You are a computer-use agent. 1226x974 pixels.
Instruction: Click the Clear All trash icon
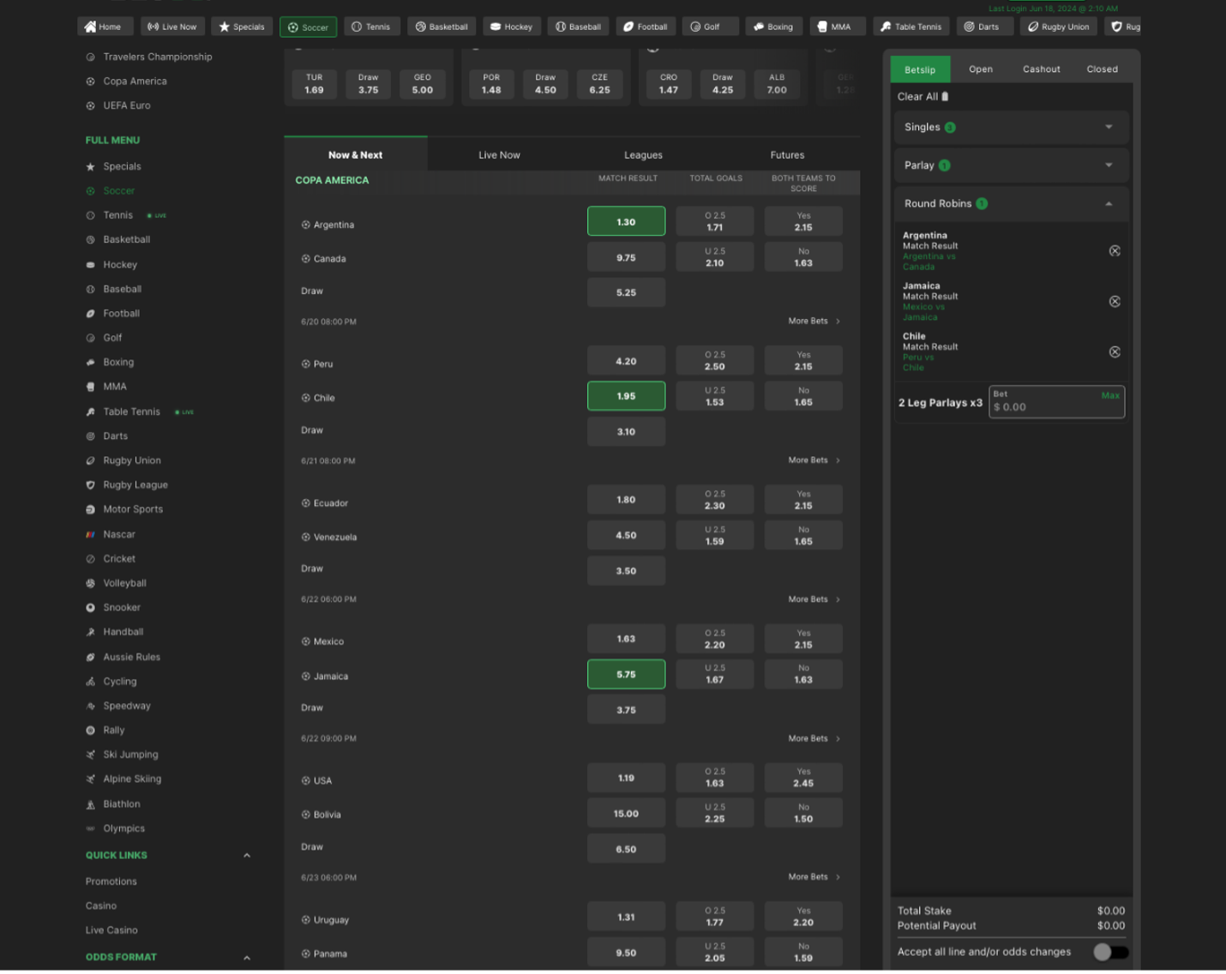coord(945,97)
